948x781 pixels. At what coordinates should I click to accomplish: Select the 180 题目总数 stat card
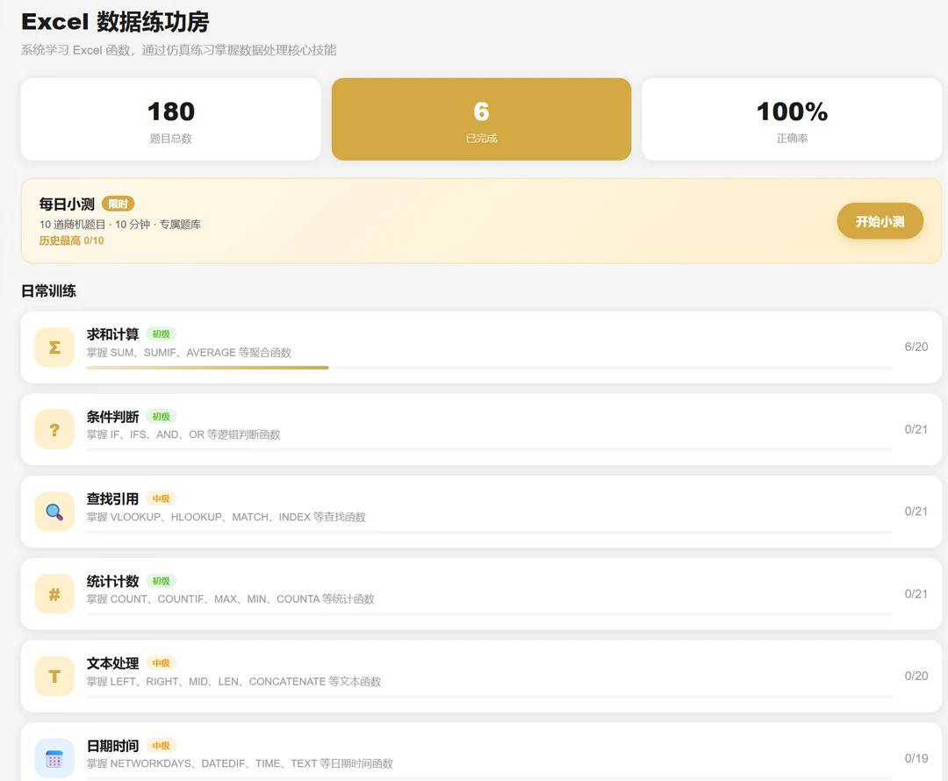pyautogui.click(x=171, y=119)
